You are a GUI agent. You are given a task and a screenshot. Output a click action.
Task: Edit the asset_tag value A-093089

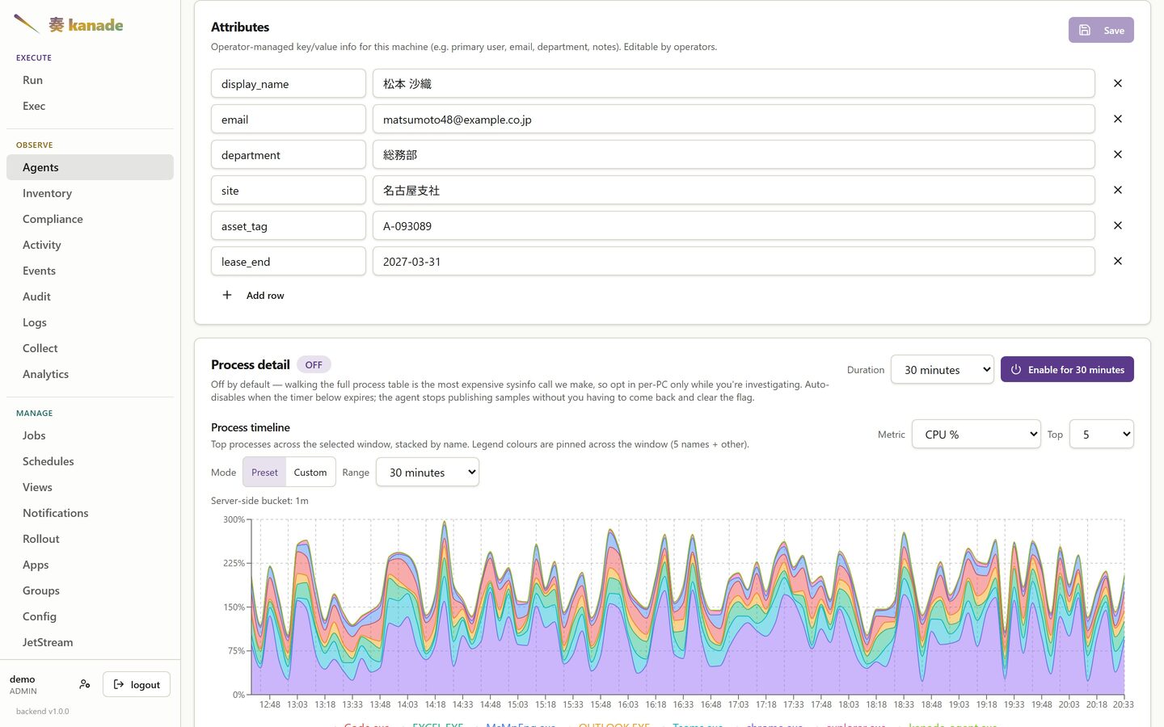click(x=733, y=225)
